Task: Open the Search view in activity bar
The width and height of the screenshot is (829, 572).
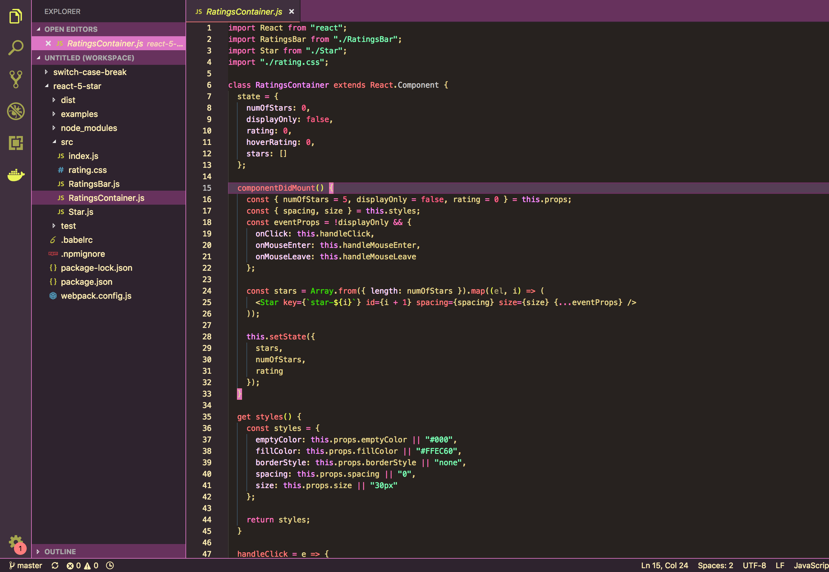Action: 16,47
